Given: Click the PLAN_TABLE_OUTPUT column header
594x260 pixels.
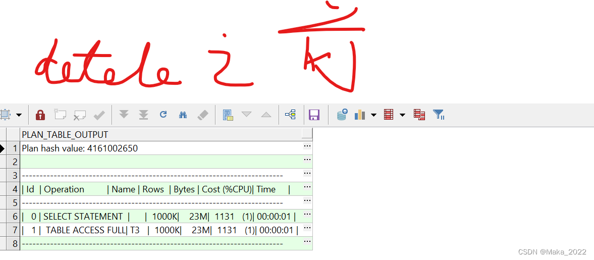Looking at the screenshot, I should coord(161,135).
